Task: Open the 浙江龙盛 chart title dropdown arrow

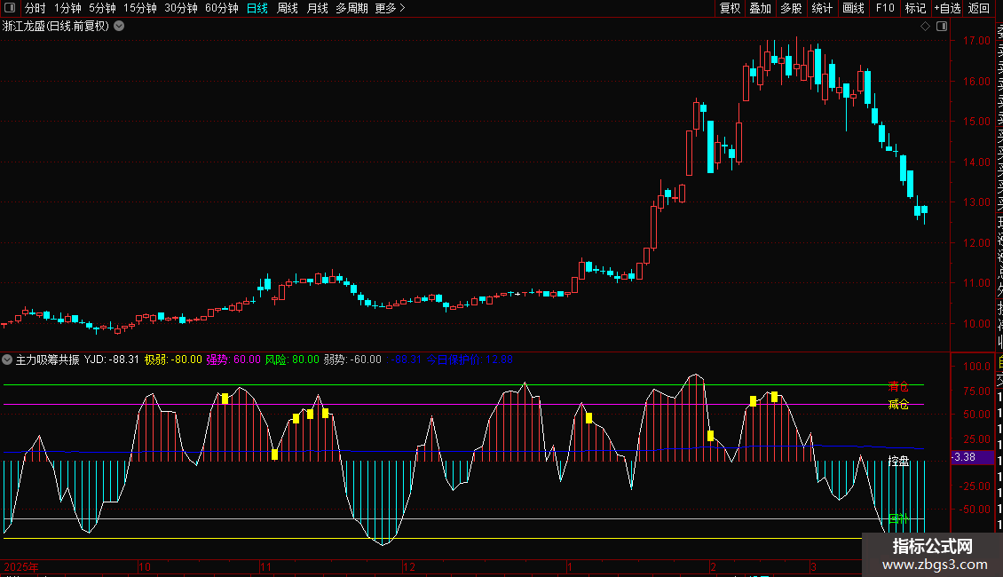Action: coord(119,27)
